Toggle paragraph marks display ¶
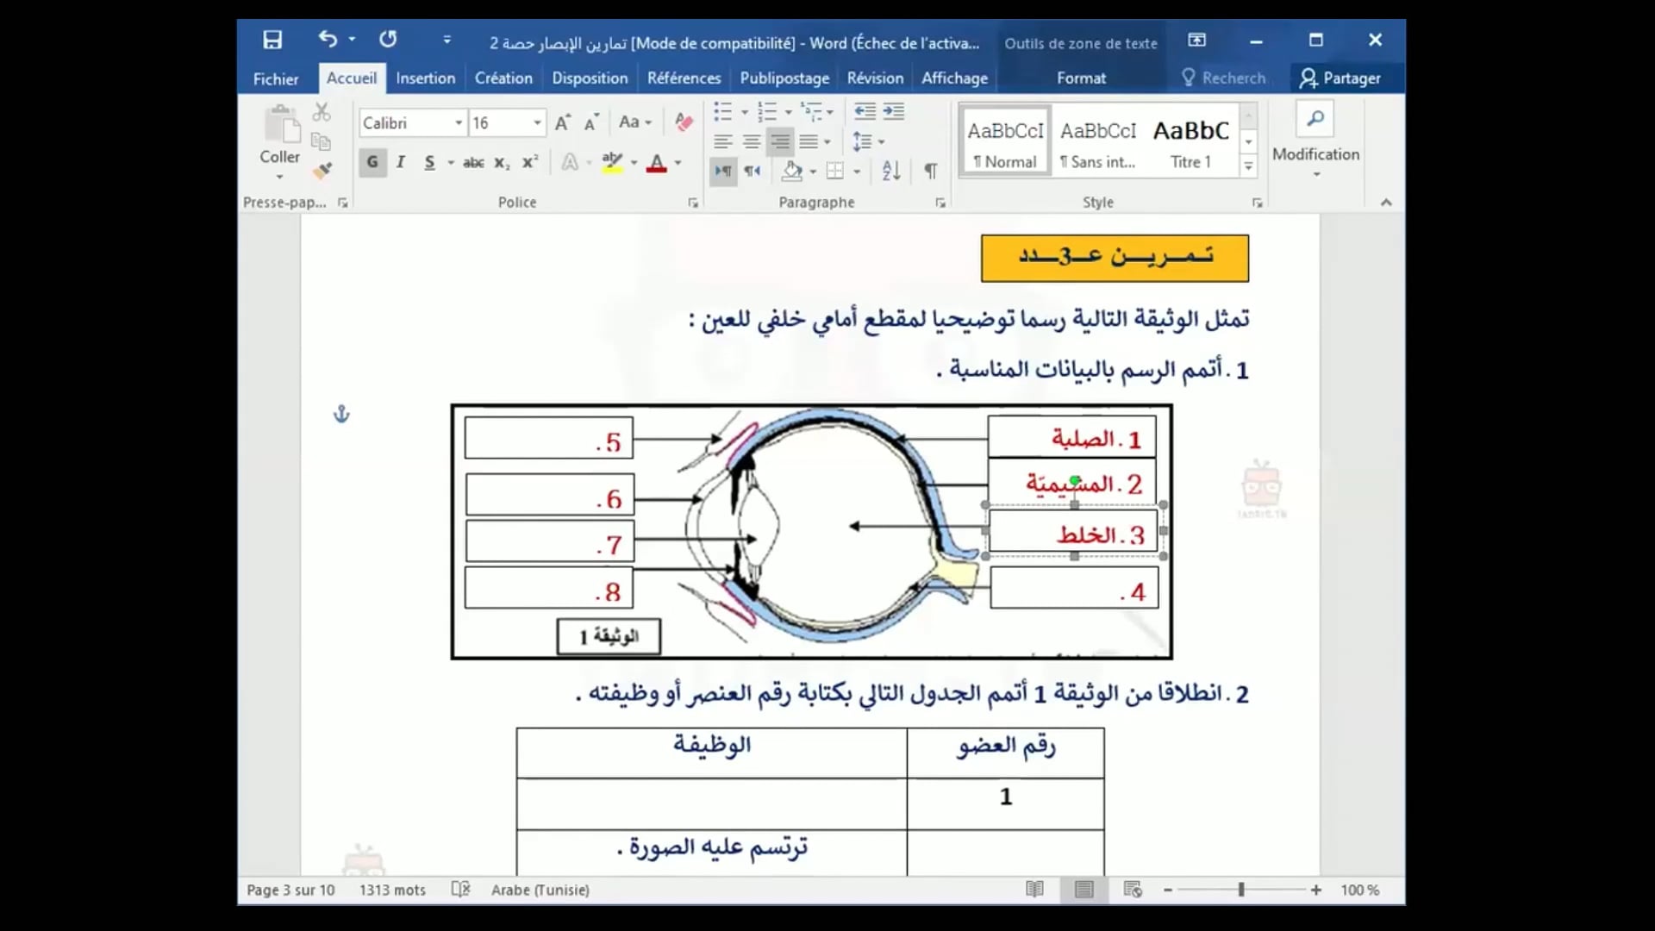1655x931 pixels. pyautogui.click(x=931, y=171)
